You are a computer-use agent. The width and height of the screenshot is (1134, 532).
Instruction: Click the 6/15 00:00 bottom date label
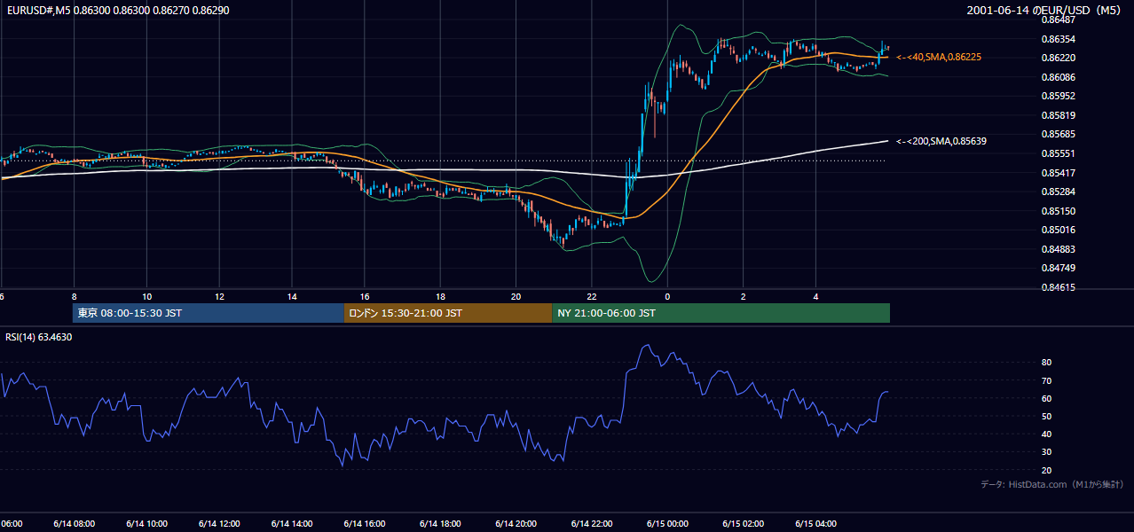[666, 524]
